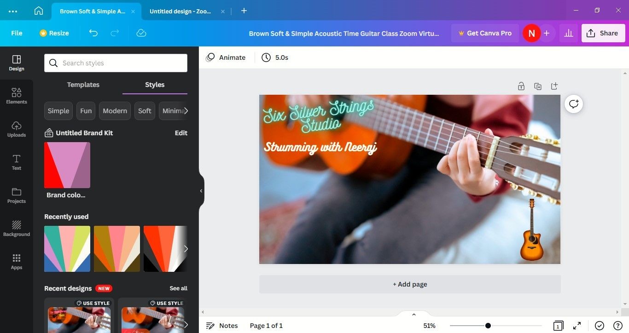Viewport: 629px width, 333px height.
Task: Open the File menu
Action: click(x=17, y=33)
